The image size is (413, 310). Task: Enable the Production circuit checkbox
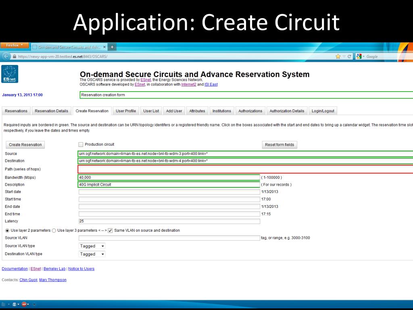pyautogui.click(x=81, y=145)
